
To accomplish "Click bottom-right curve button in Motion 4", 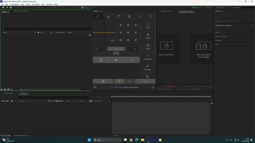I will (145, 81).
